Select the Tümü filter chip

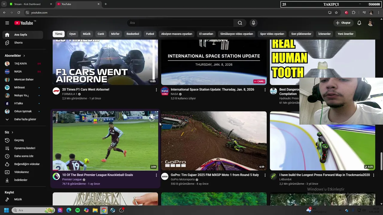pos(58,34)
